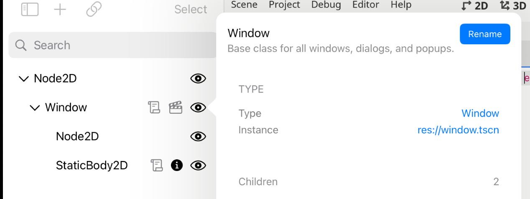Open the StaticBody2D script icon
530x199 pixels.
[156, 166]
